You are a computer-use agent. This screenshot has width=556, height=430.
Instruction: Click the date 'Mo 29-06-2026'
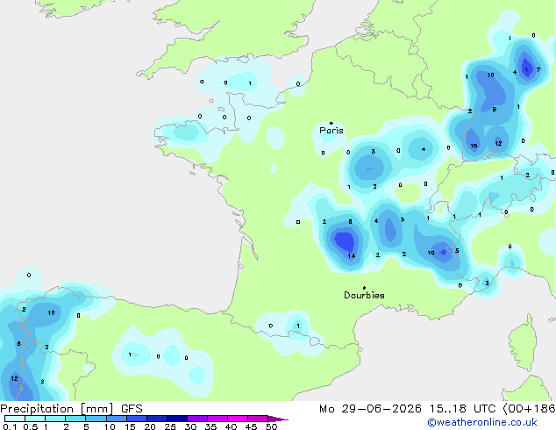click(x=370, y=409)
